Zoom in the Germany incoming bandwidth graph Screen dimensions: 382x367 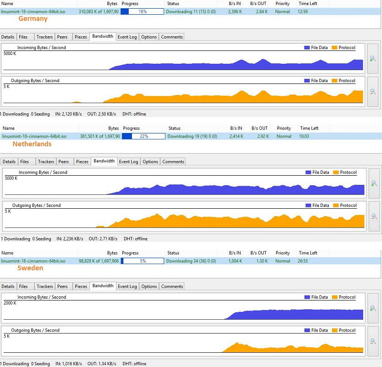(373, 59)
